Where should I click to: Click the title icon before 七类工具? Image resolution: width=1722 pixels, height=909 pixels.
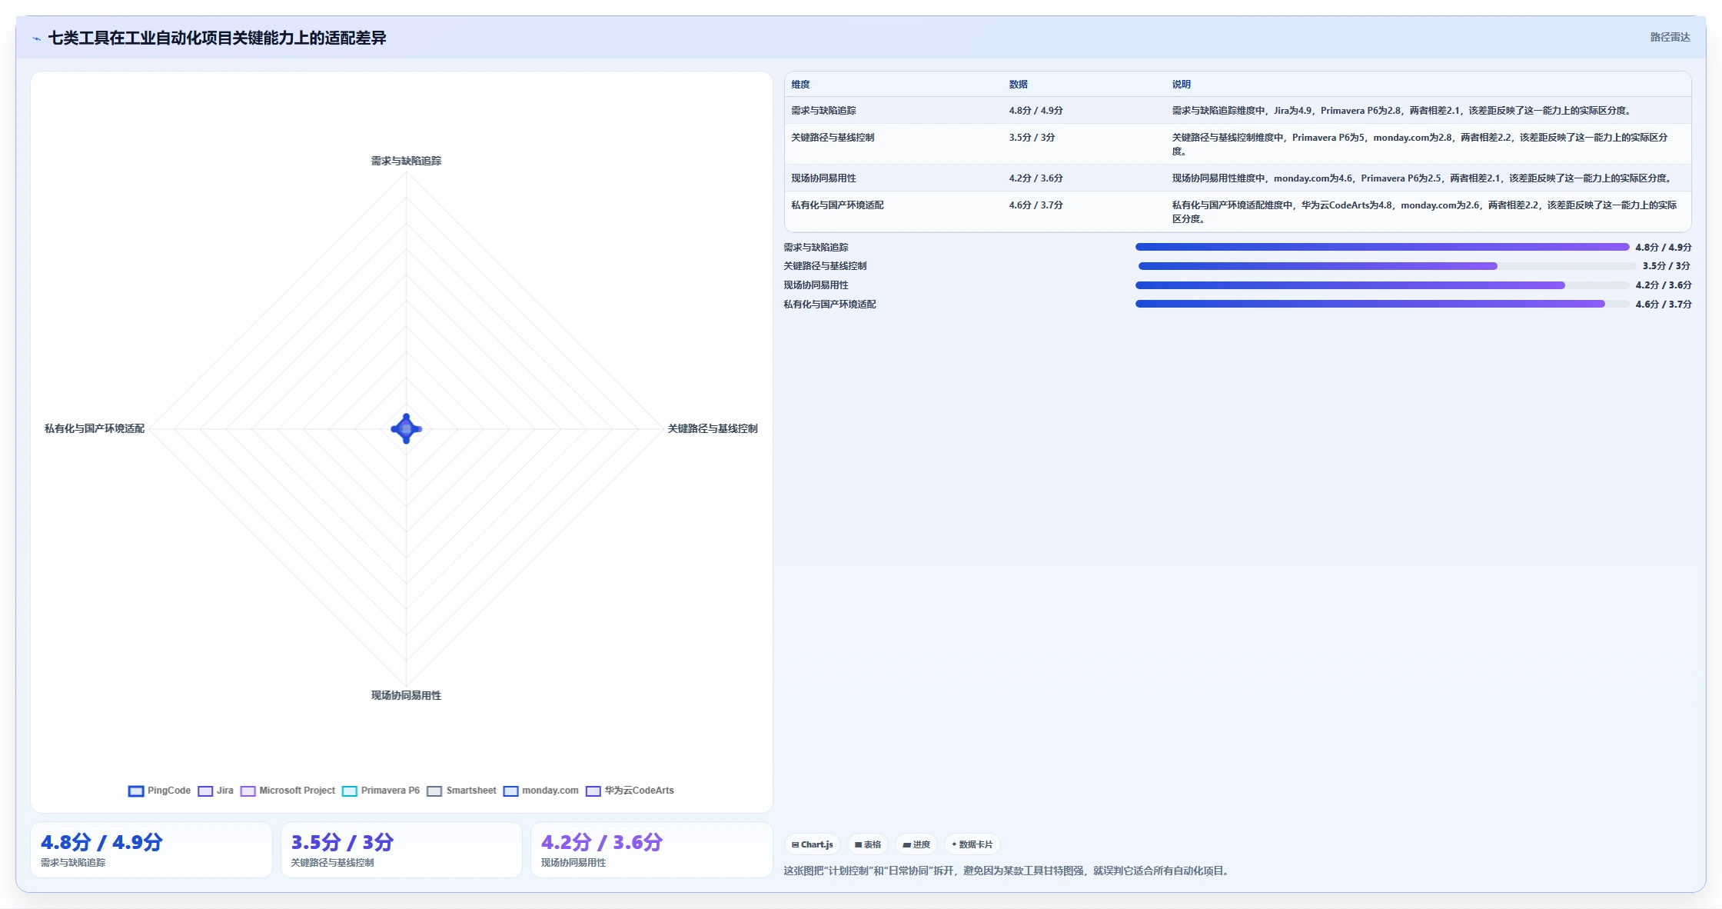pyautogui.click(x=36, y=38)
